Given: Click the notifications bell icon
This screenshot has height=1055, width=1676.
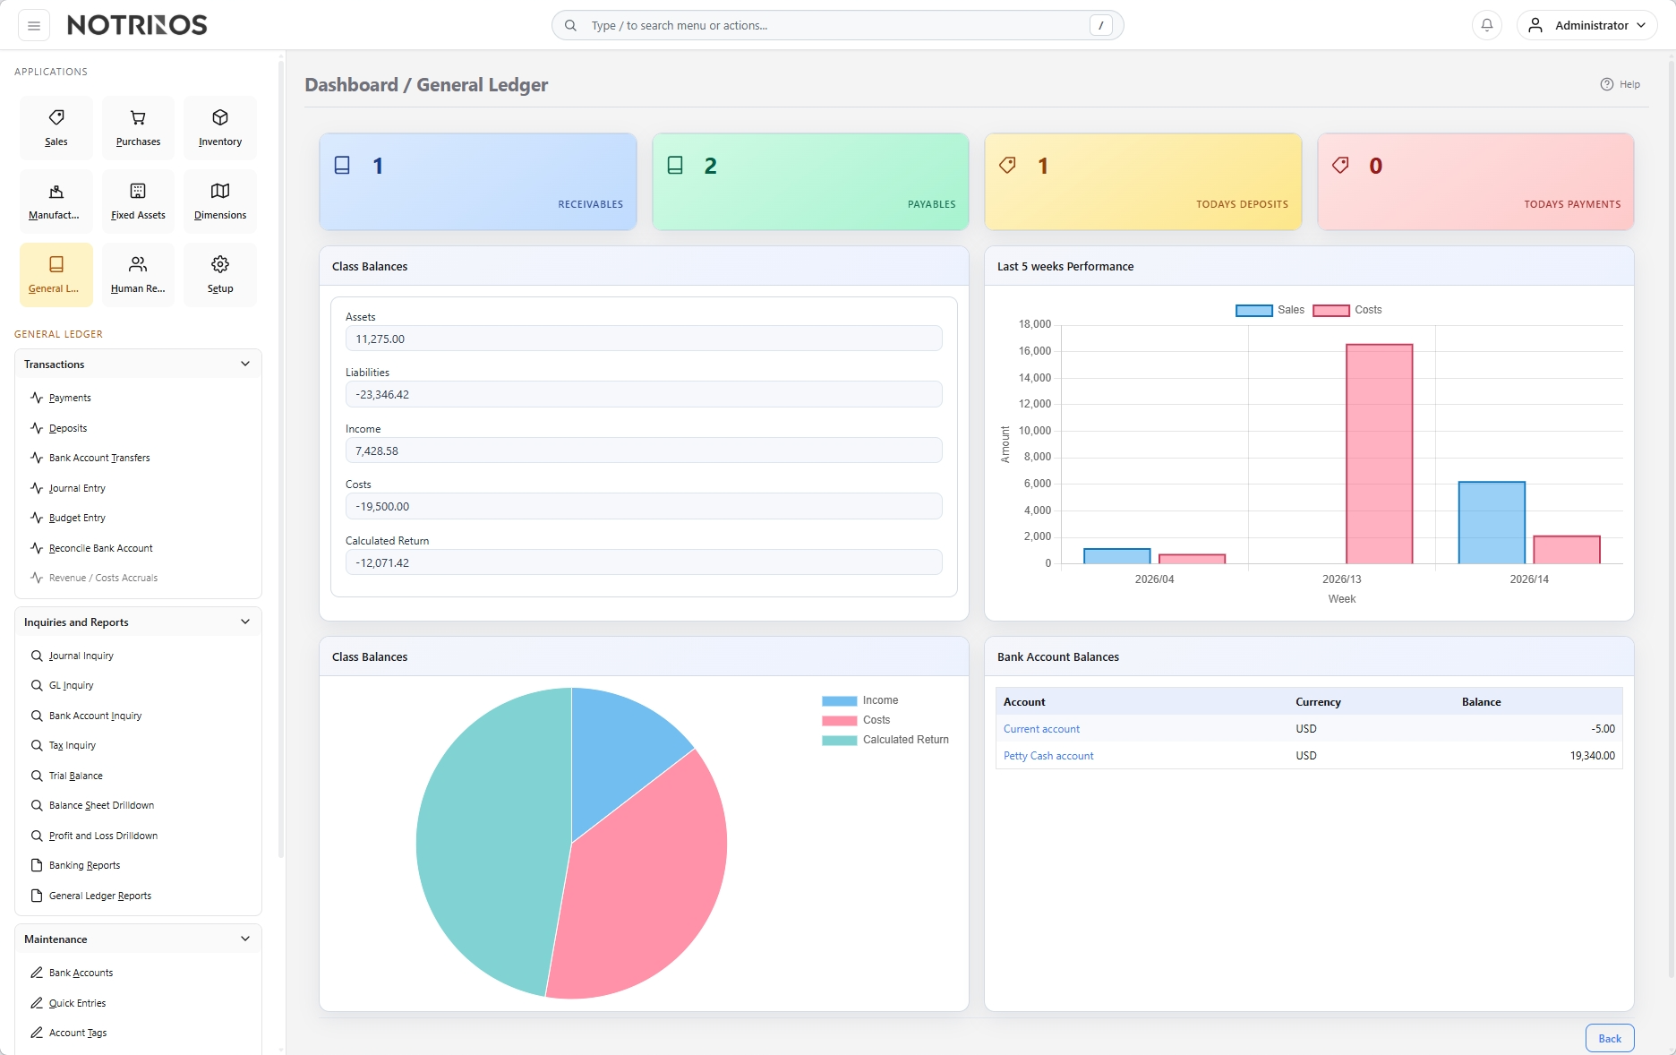Looking at the screenshot, I should 1486,25.
